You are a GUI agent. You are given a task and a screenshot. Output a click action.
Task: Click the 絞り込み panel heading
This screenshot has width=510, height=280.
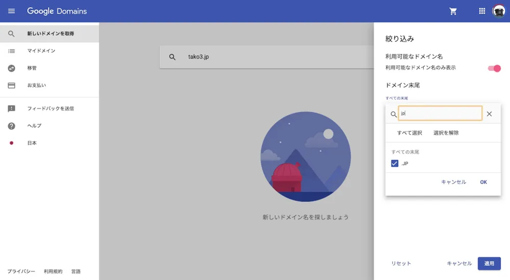pos(399,39)
